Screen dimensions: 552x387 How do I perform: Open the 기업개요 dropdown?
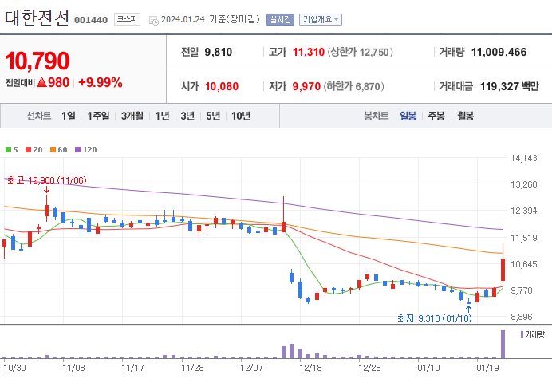(x=321, y=19)
